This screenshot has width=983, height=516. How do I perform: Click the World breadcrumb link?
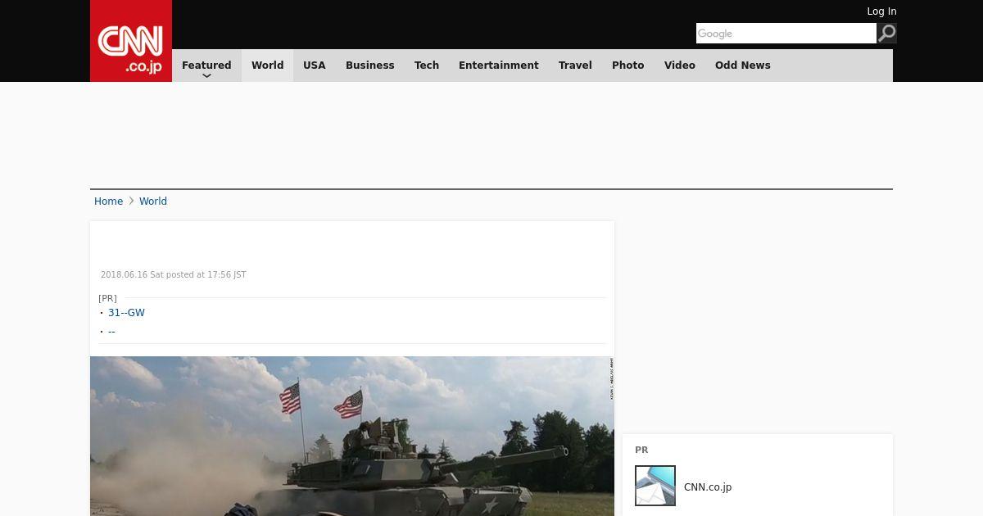pyautogui.click(x=153, y=201)
